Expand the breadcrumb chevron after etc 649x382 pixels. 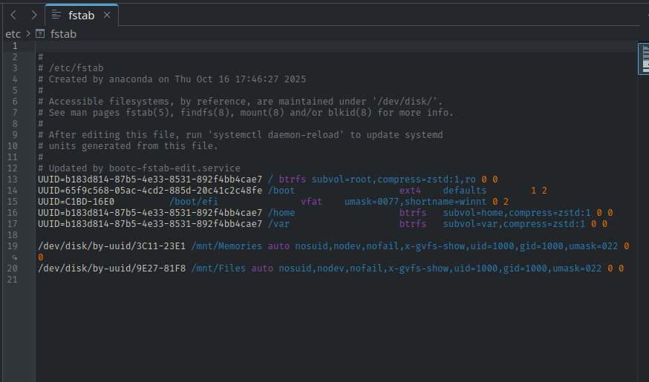(28, 33)
